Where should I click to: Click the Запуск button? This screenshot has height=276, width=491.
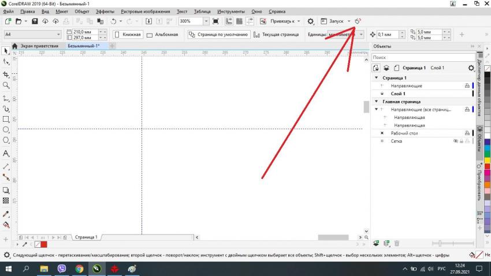click(336, 21)
